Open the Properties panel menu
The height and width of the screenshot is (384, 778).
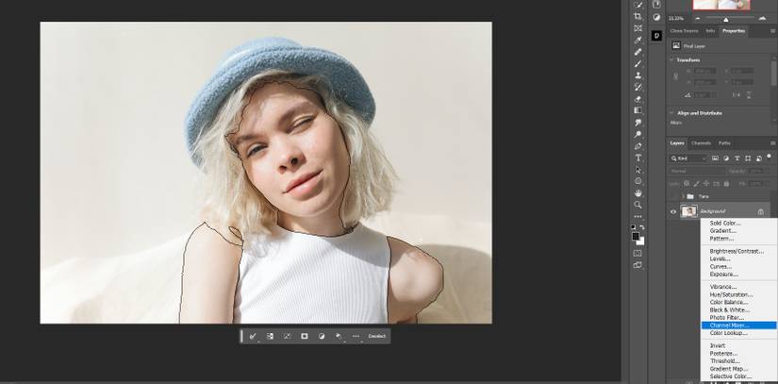click(x=773, y=31)
